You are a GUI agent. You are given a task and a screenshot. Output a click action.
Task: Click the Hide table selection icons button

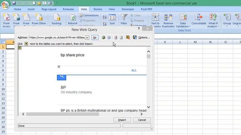pyautogui.click(x=128, y=37)
